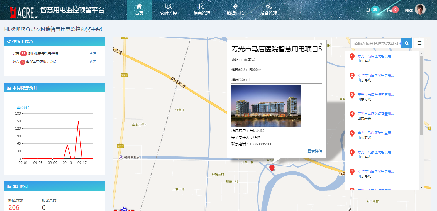
Task: Close the project info popup
Action: [x=321, y=44]
